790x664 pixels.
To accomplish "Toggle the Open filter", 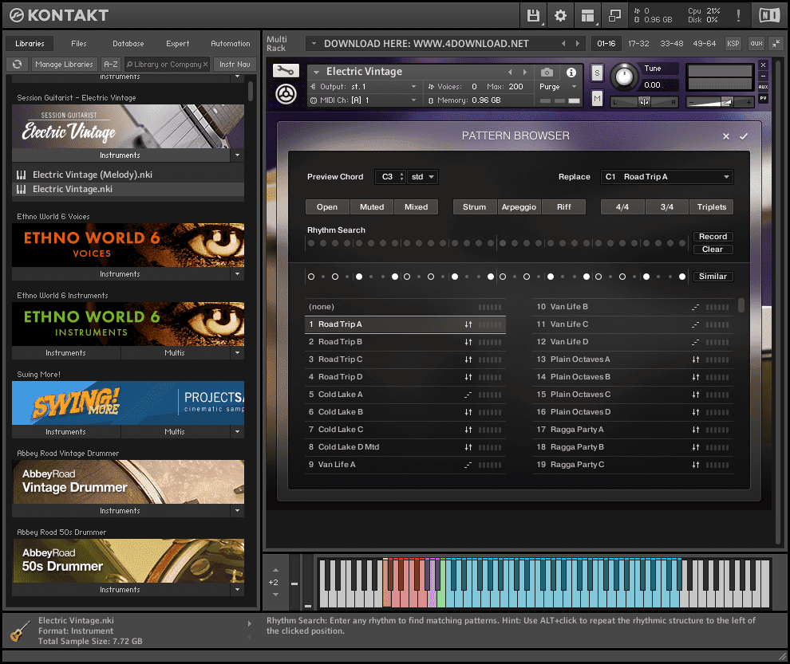I will 327,207.
